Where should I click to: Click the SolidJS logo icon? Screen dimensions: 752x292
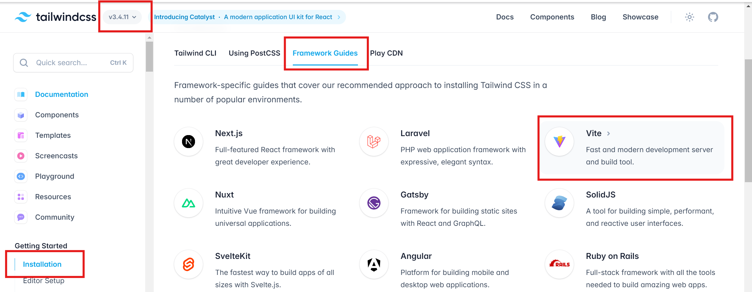[559, 203]
